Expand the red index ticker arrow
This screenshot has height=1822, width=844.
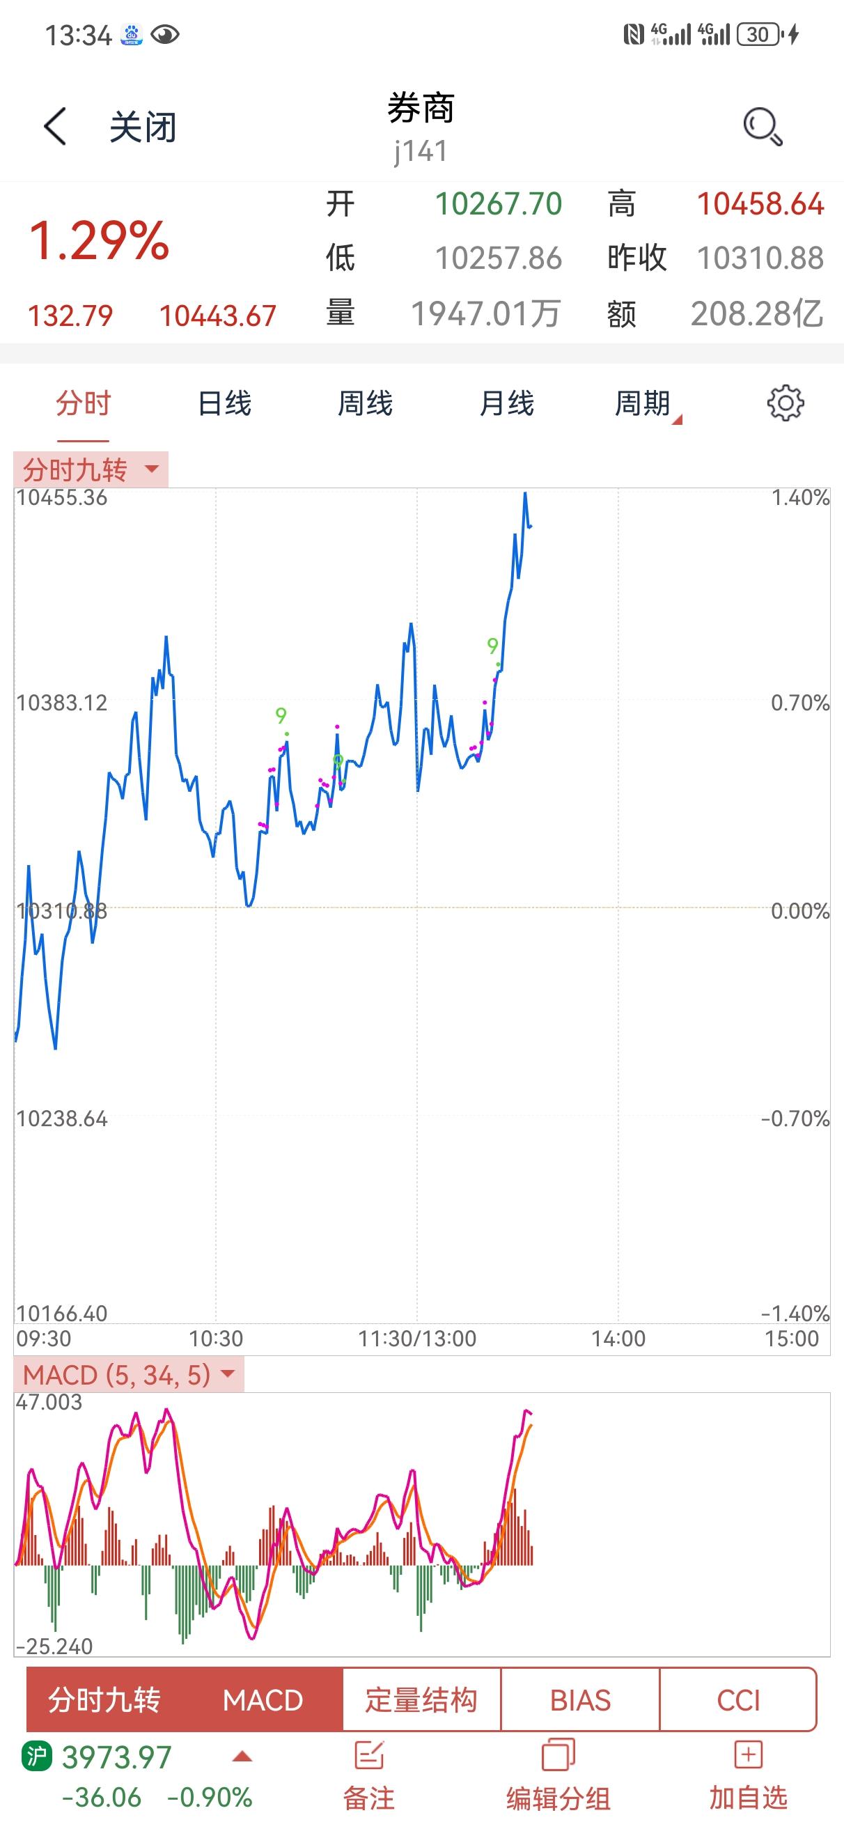(242, 1757)
